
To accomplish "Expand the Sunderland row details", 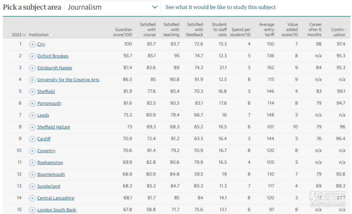I will click(x=32, y=186).
